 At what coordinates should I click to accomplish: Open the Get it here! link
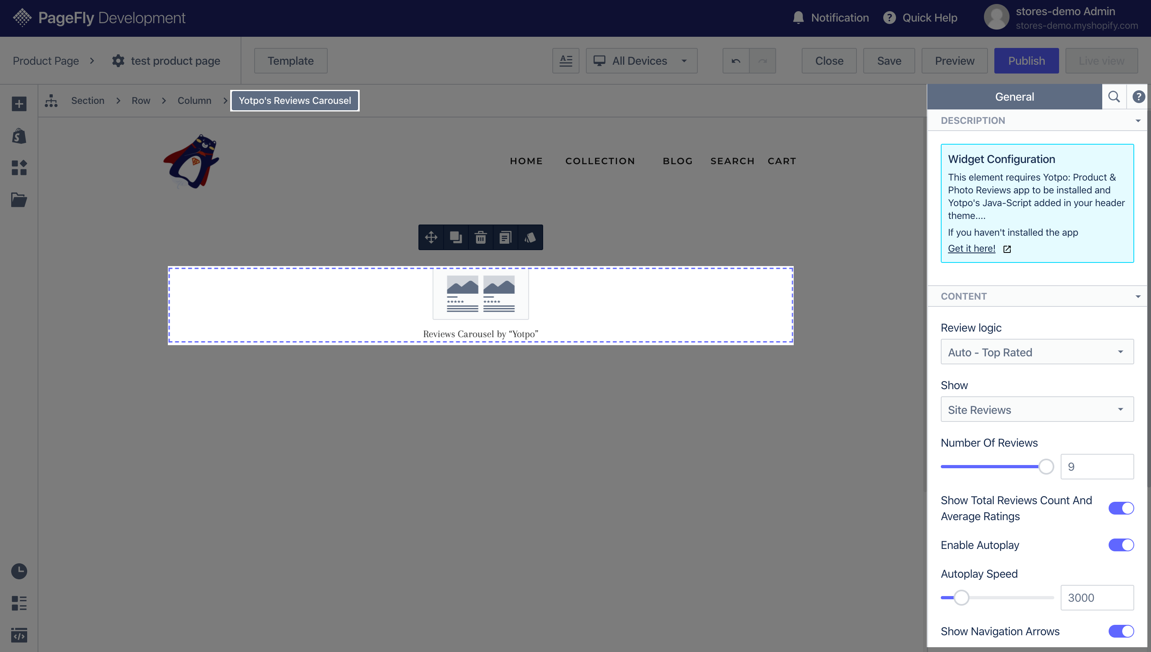(972, 248)
